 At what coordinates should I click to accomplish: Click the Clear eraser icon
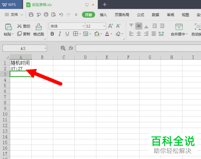[118, 34]
